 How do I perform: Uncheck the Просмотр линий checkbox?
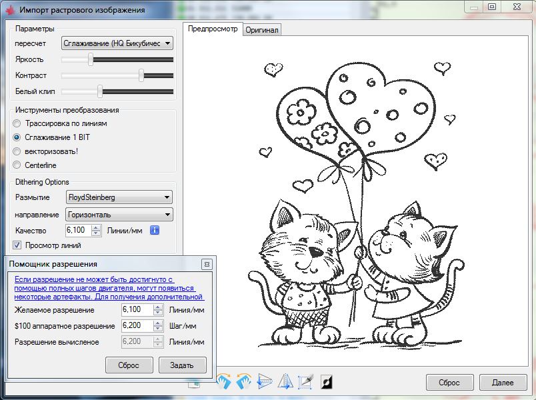tap(18, 245)
